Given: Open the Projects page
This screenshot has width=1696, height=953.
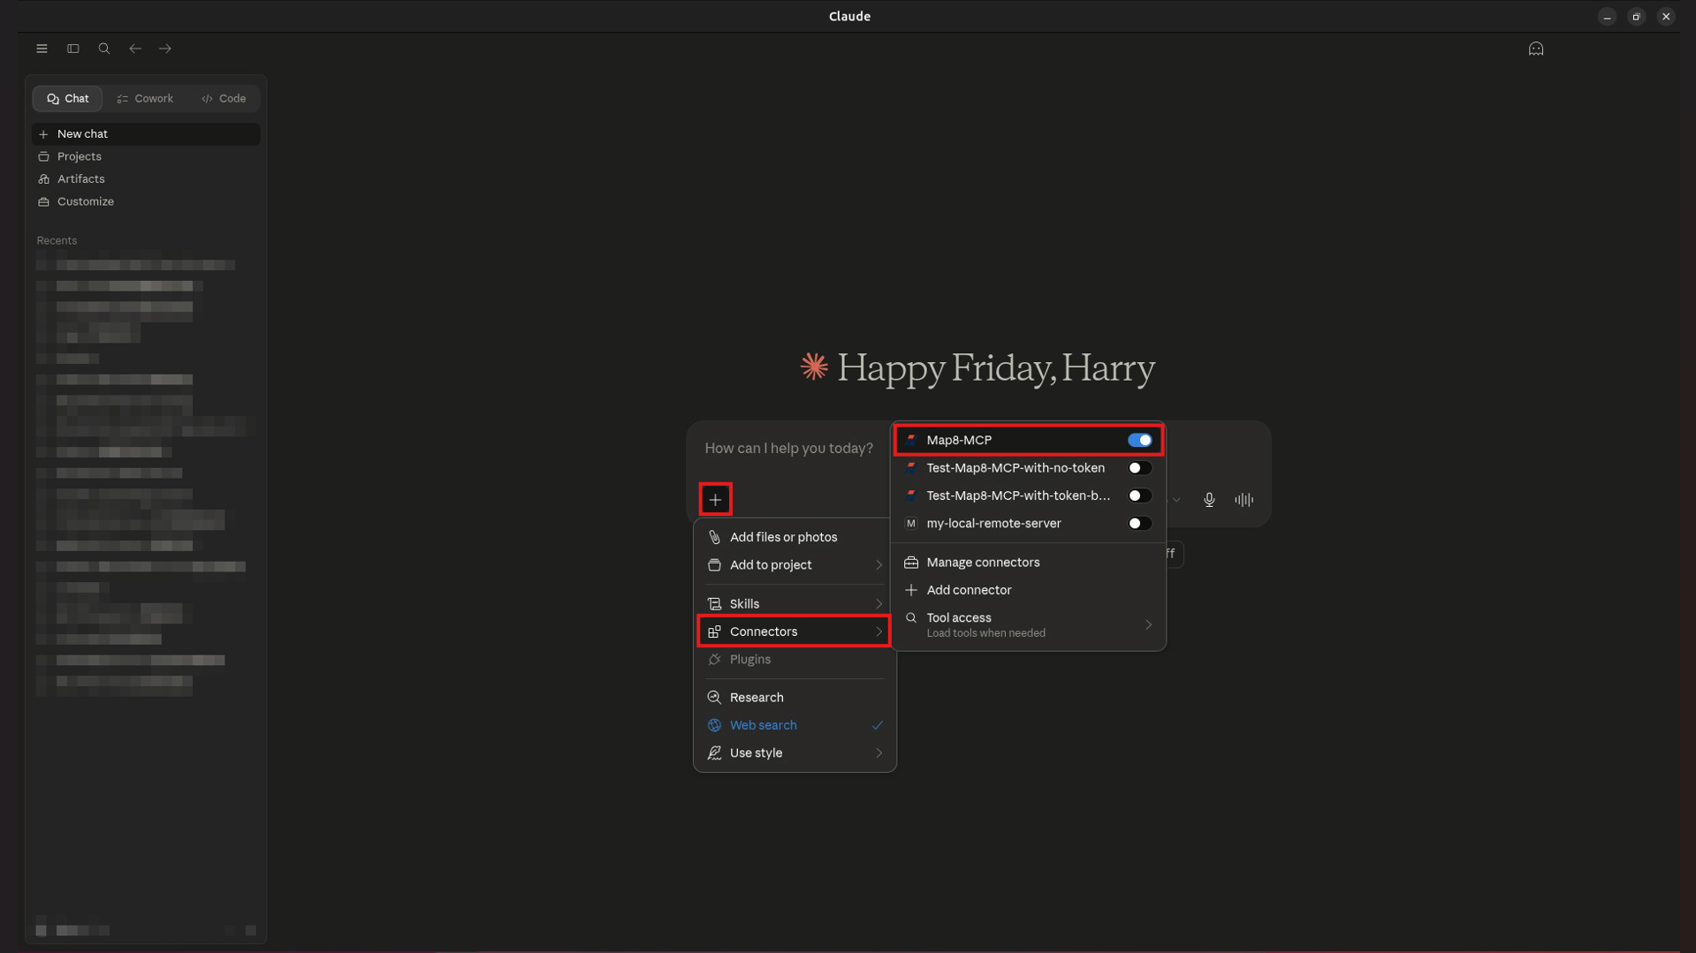Looking at the screenshot, I should [146, 156].
